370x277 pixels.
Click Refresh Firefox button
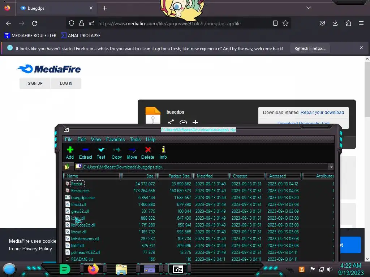(310, 48)
